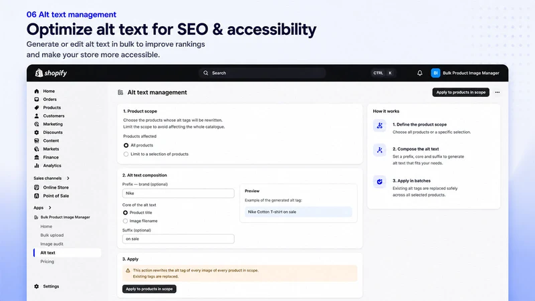Click the Online Store icon

(x=37, y=187)
